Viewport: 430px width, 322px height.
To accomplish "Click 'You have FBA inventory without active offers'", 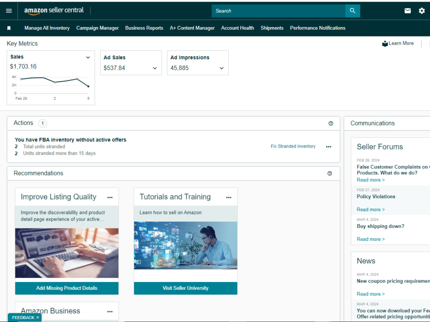I will pyautogui.click(x=71, y=140).
